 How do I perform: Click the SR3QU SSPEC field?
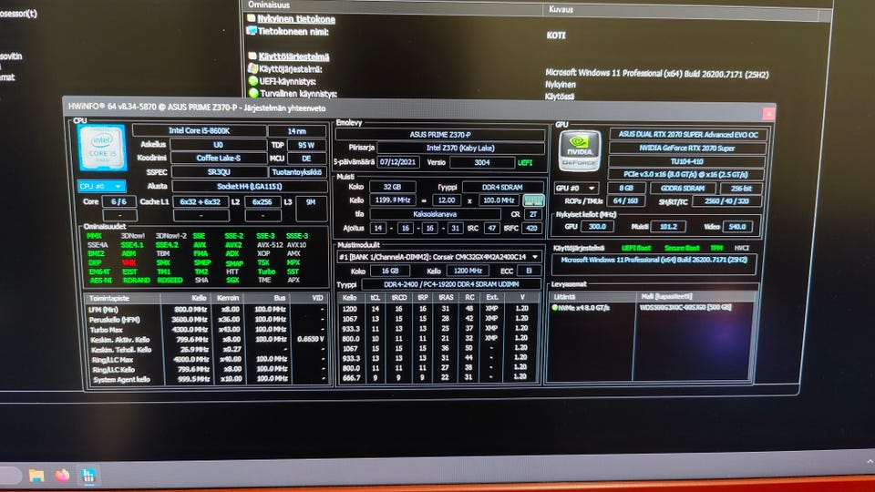coord(219,172)
